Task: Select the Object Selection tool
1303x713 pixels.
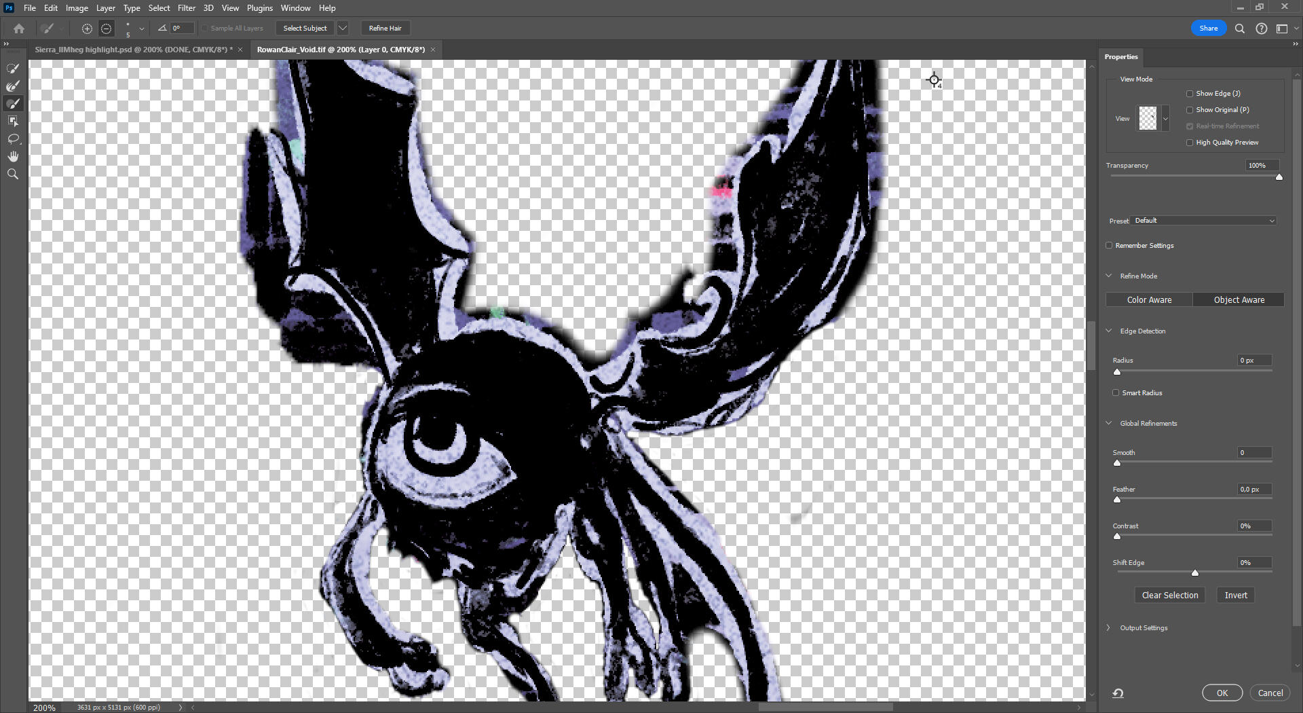Action: [13, 122]
